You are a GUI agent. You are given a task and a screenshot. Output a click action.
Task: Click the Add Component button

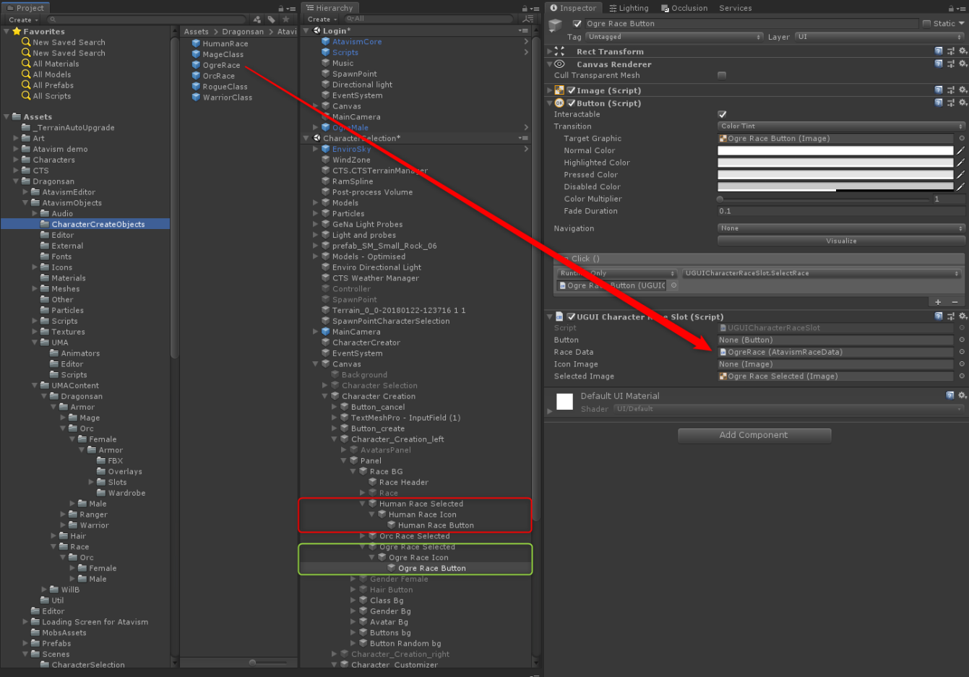(754, 435)
